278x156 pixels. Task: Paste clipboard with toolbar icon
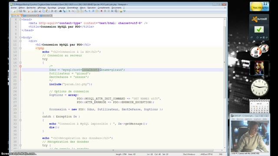click(47, 11)
